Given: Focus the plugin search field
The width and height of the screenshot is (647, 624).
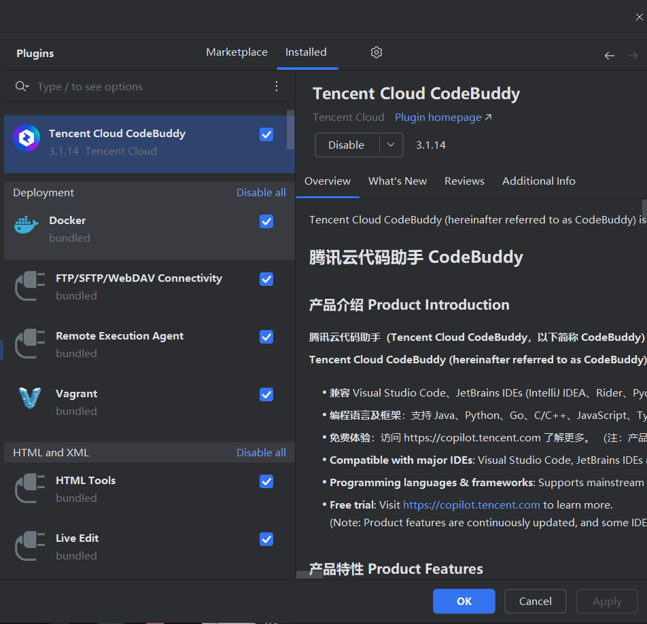Looking at the screenshot, I should [151, 86].
